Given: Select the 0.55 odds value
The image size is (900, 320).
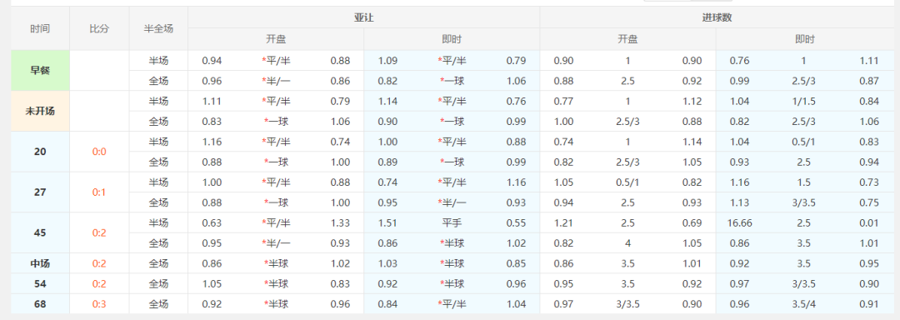Looking at the screenshot, I should click(x=516, y=222).
